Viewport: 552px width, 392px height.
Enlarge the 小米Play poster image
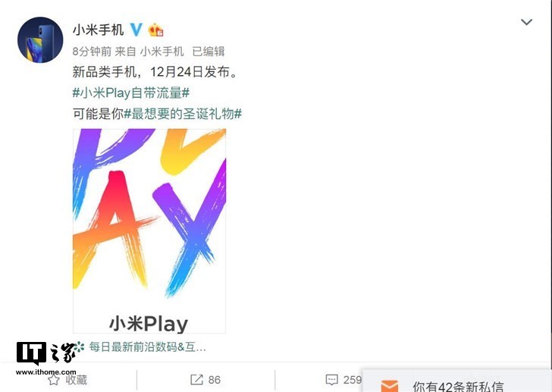point(149,230)
